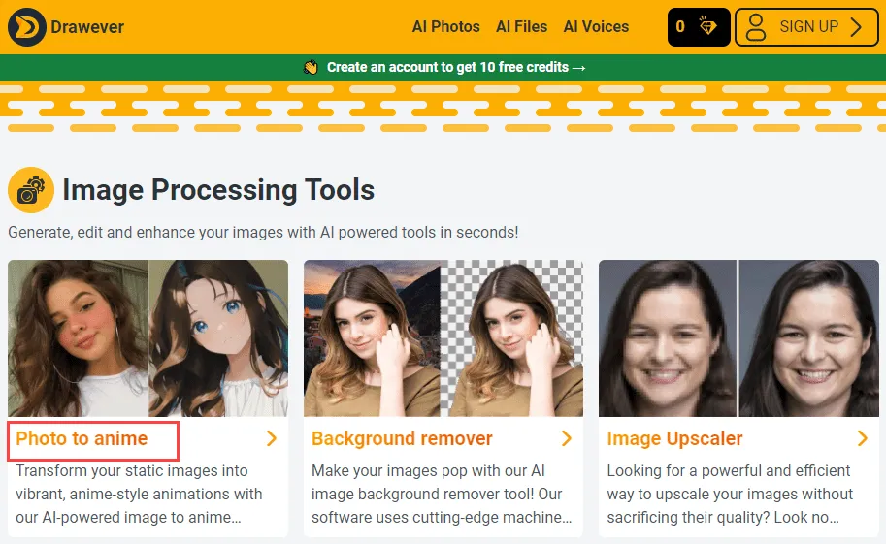This screenshot has height=544, width=886.
Task: Click the arrow next to Photo to anime
Action: (x=272, y=439)
